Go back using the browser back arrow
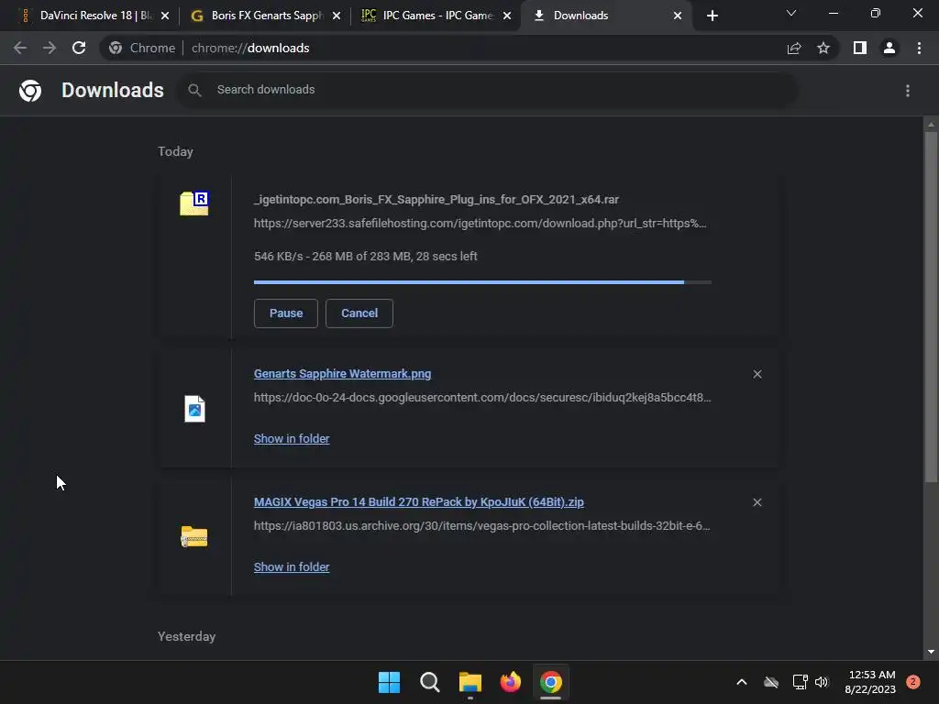The image size is (939, 704). point(20,48)
